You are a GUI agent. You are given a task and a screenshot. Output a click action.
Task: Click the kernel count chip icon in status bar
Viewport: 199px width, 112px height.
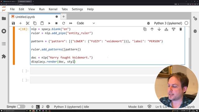[48, 107]
